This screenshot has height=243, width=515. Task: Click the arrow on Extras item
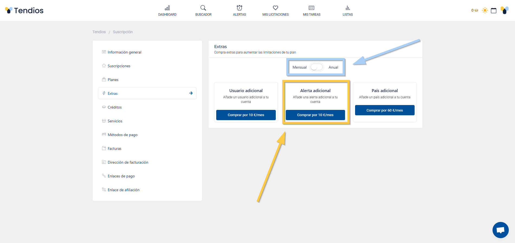[191, 93]
